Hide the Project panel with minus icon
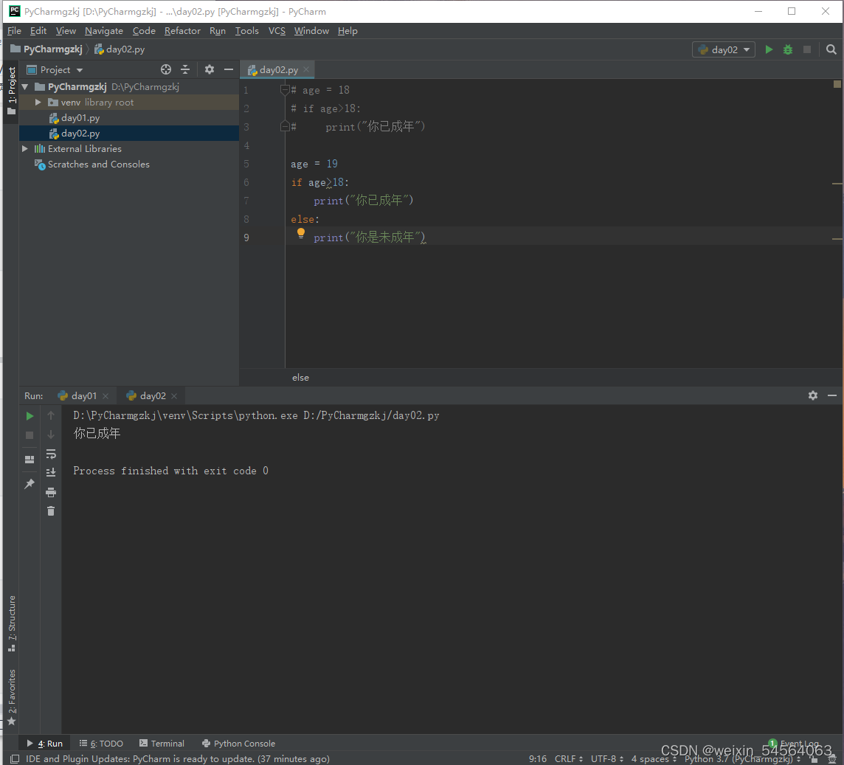The image size is (844, 765). point(228,69)
